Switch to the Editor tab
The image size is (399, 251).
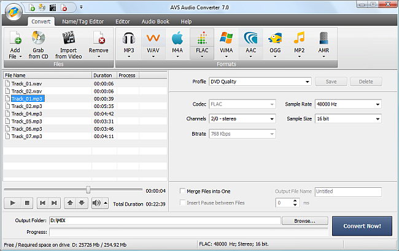tap(123, 21)
